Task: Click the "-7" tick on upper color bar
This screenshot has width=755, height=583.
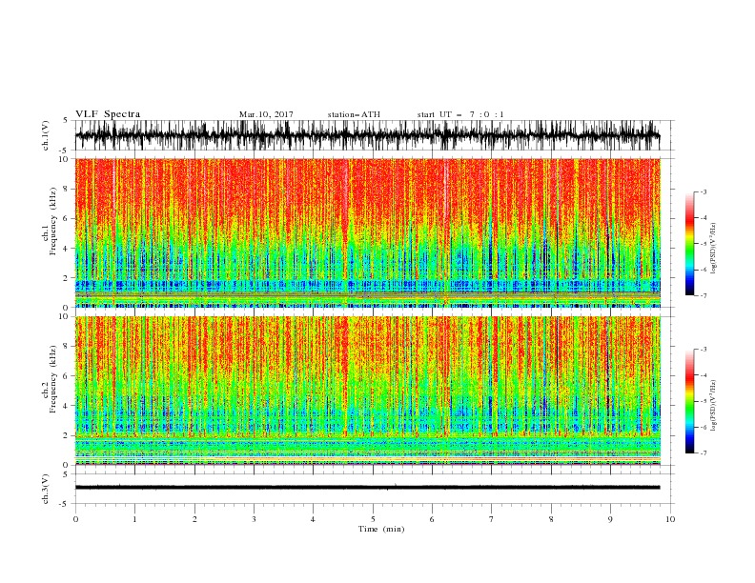Action: point(703,295)
